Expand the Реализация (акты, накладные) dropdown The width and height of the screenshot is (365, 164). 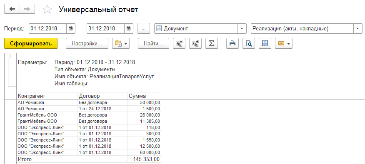click(x=357, y=29)
